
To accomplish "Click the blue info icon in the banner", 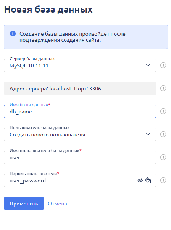I will click(x=13, y=34).
